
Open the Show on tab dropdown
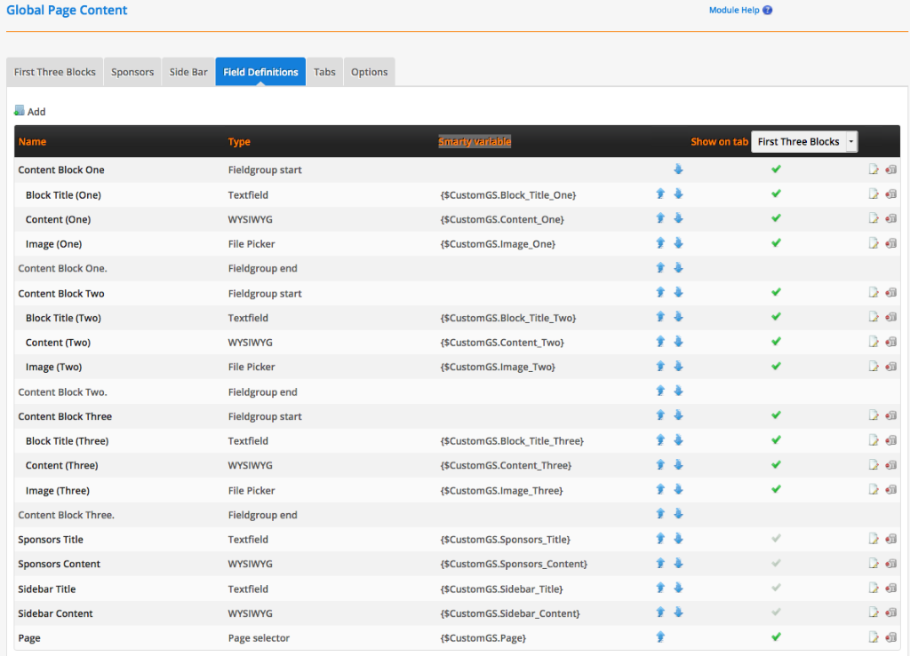[x=804, y=142]
